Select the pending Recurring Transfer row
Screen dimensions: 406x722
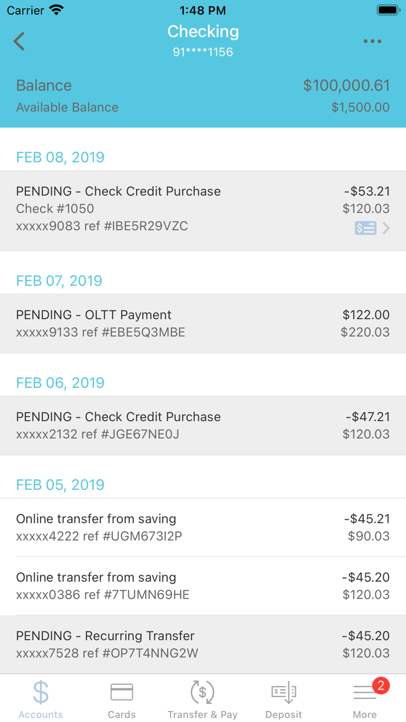pyautogui.click(x=203, y=644)
